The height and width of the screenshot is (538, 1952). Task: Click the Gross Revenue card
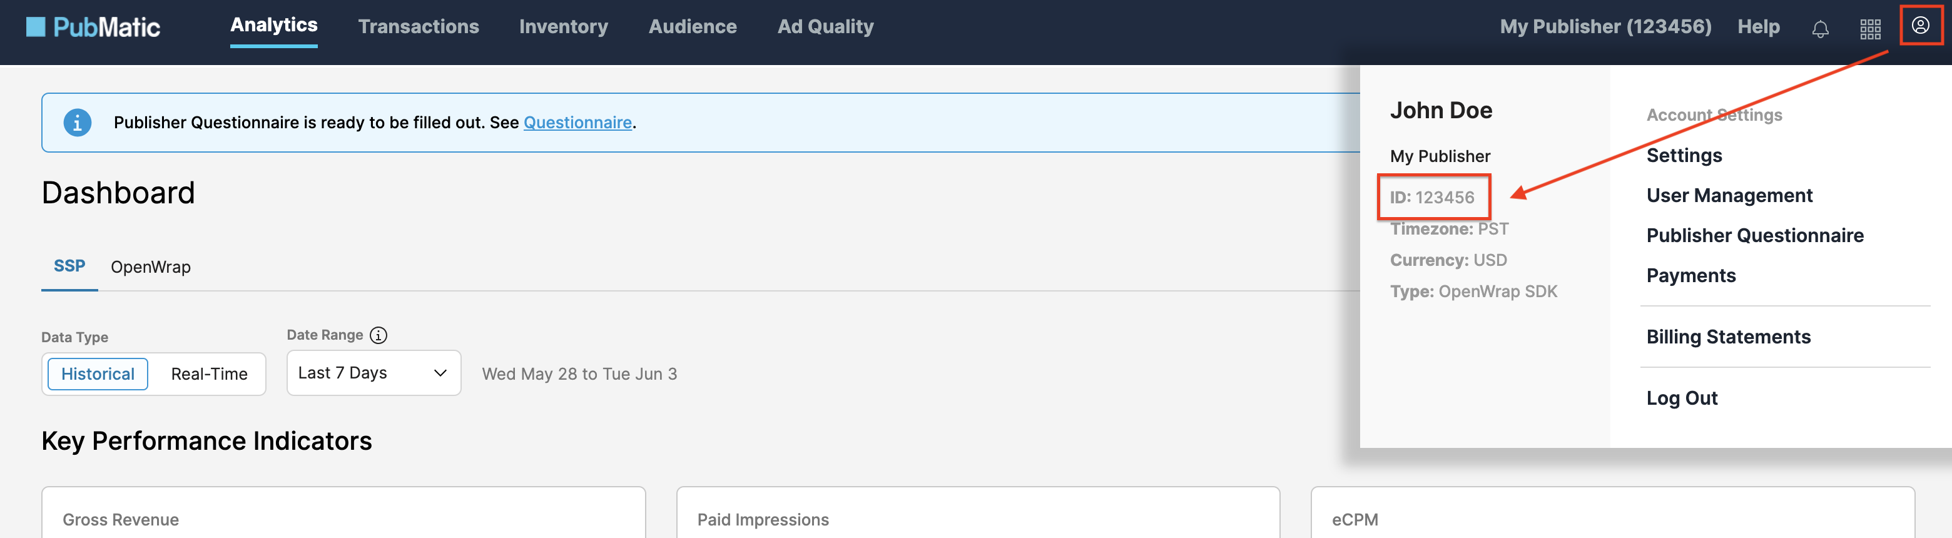coord(342,515)
